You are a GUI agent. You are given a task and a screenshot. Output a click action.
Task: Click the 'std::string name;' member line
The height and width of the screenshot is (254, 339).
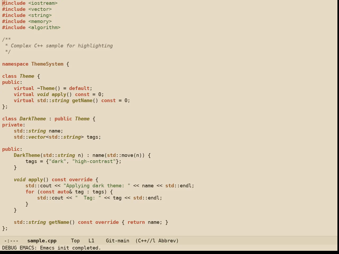click(x=39, y=131)
